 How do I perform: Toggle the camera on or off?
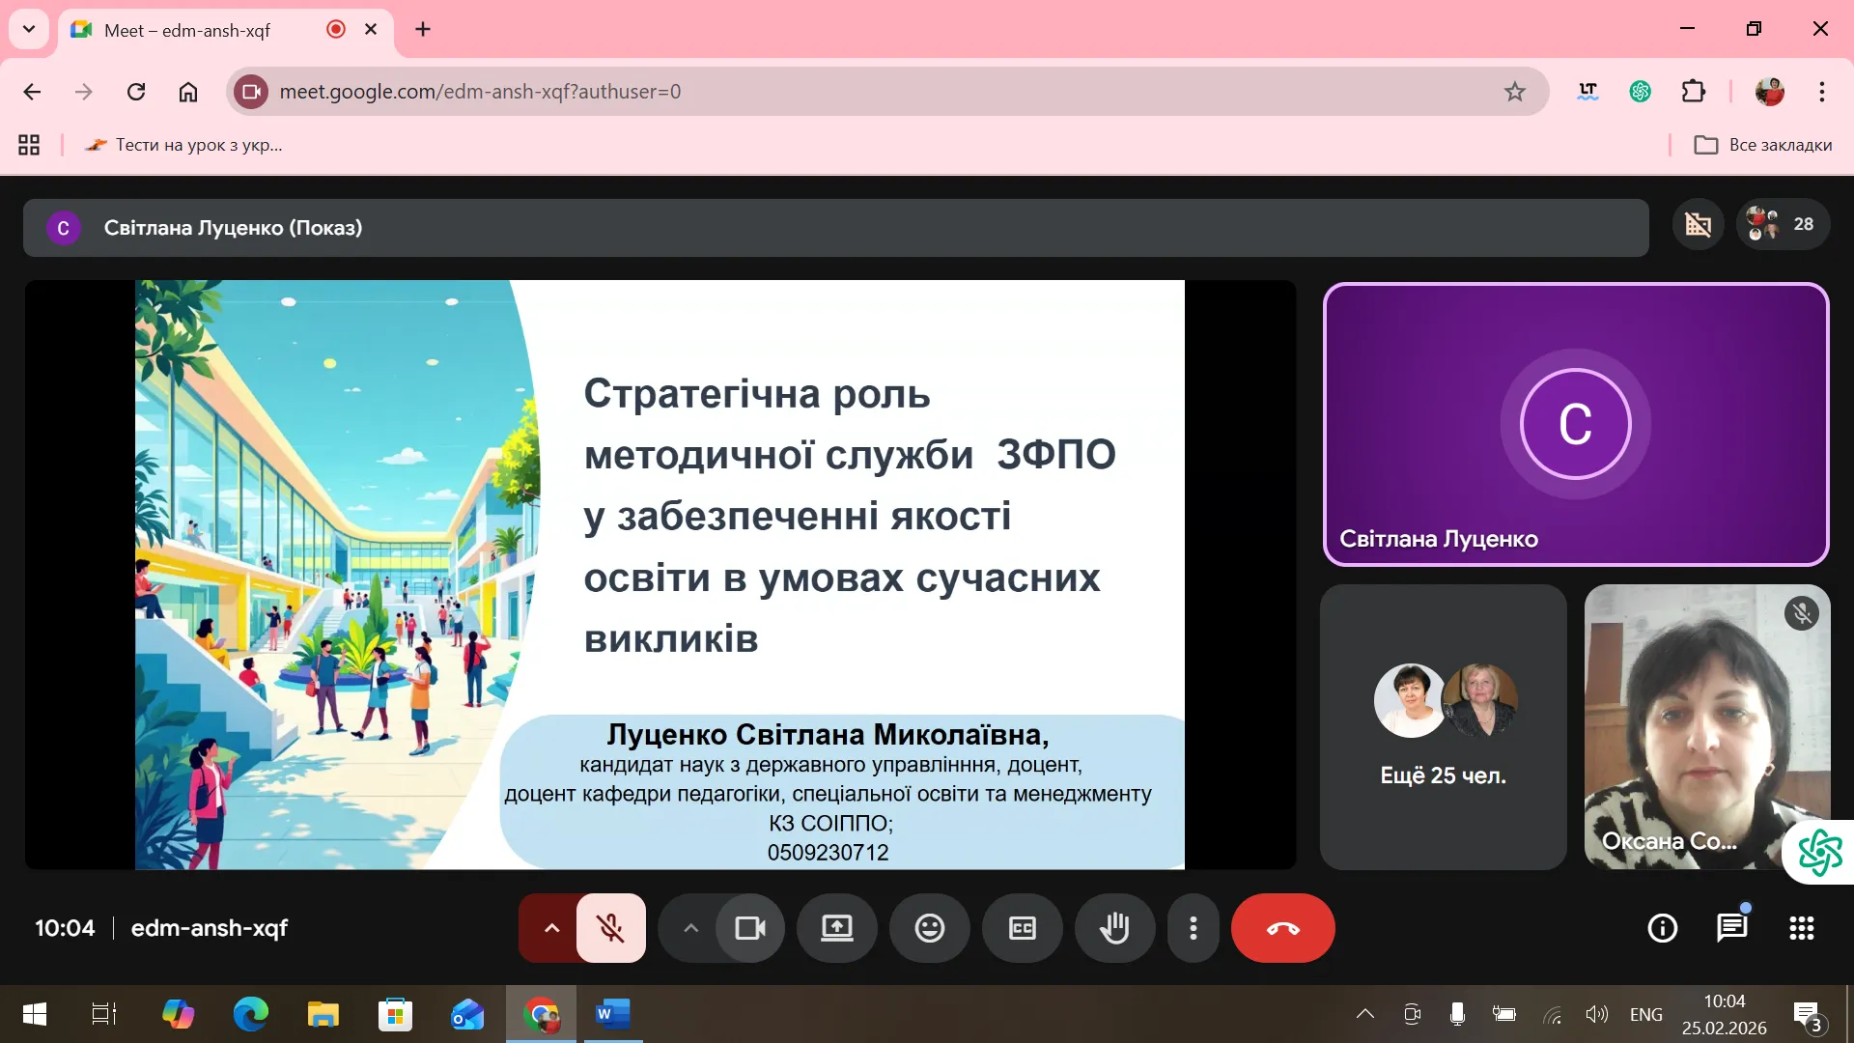(x=750, y=928)
